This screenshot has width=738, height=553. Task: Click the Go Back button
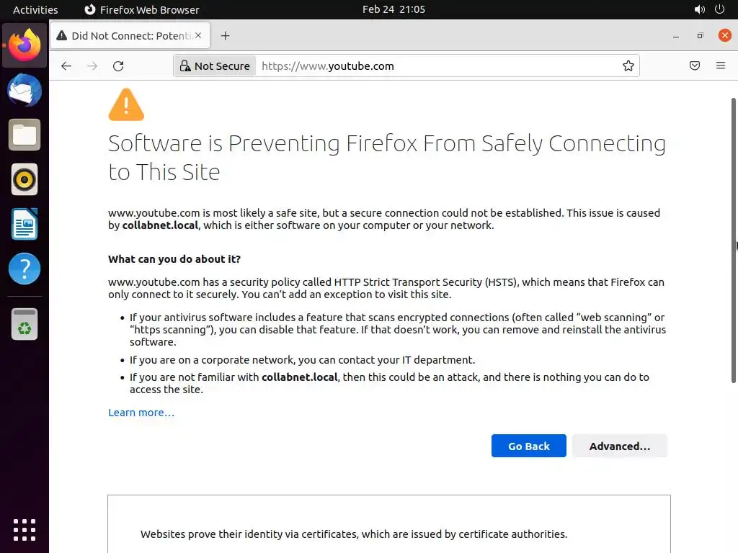coord(528,446)
